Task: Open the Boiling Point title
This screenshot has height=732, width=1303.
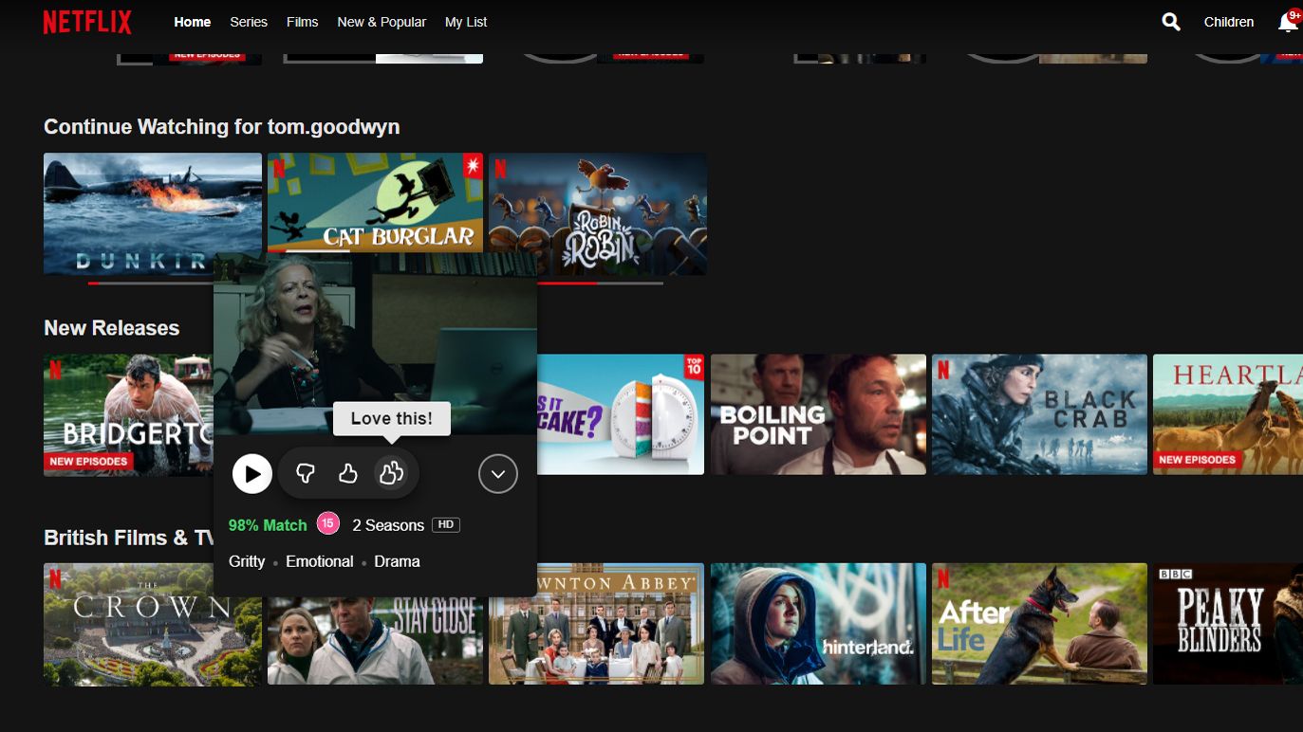Action: tap(817, 414)
